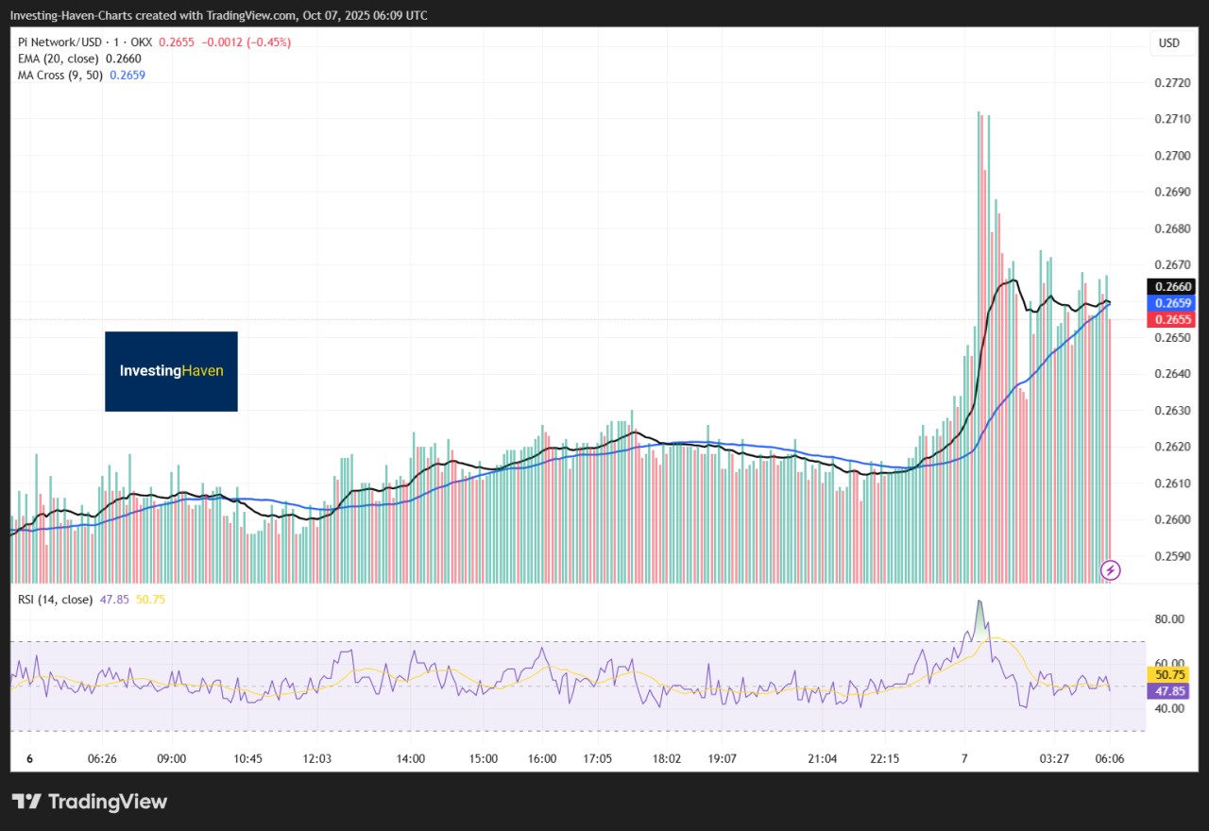This screenshot has width=1209, height=831.
Task: Click the black 0.2660 EMA price tag
Action: click(x=1170, y=286)
